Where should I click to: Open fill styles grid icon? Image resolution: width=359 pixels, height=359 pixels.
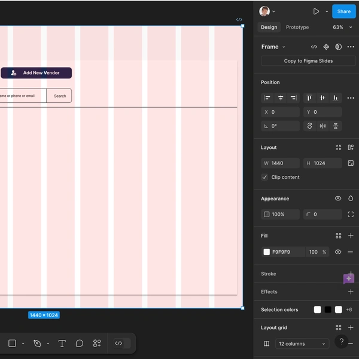[x=338, y=236]
